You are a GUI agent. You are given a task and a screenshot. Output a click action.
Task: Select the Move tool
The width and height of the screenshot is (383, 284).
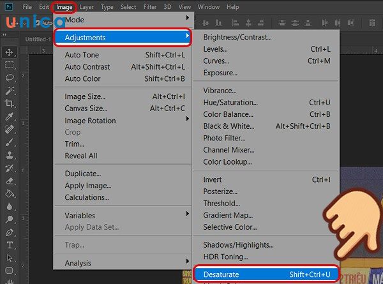pos(10,52)
